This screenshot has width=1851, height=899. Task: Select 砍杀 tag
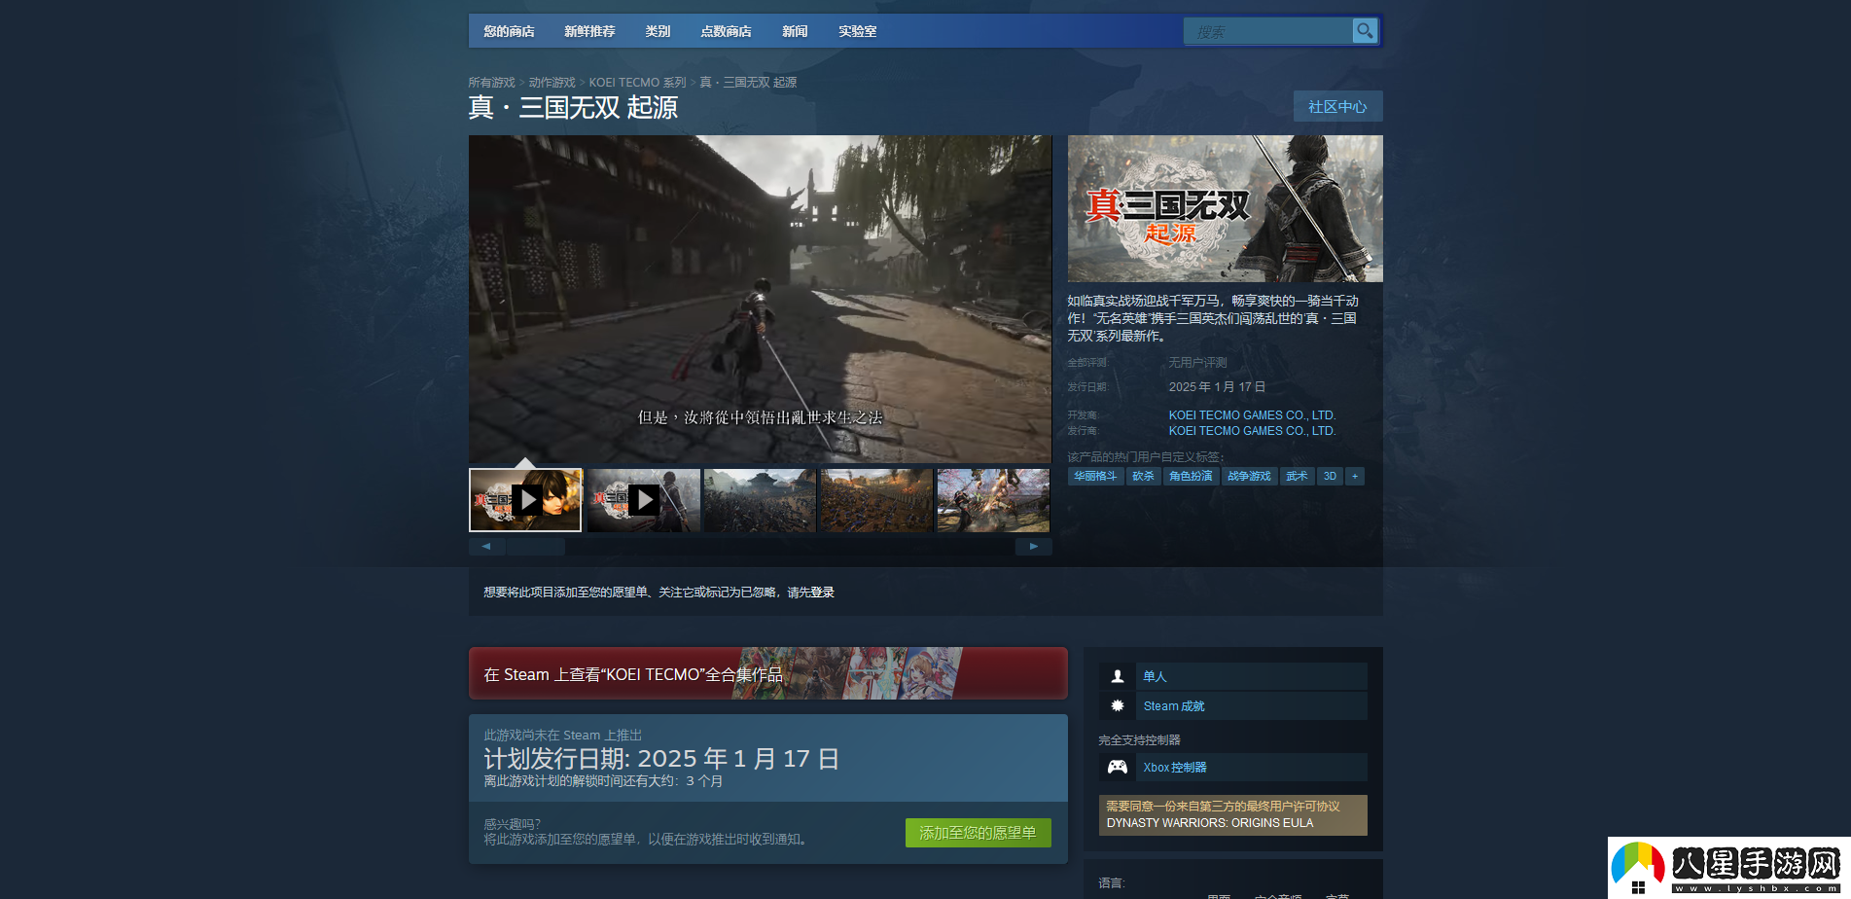[x=1143, y=476]
